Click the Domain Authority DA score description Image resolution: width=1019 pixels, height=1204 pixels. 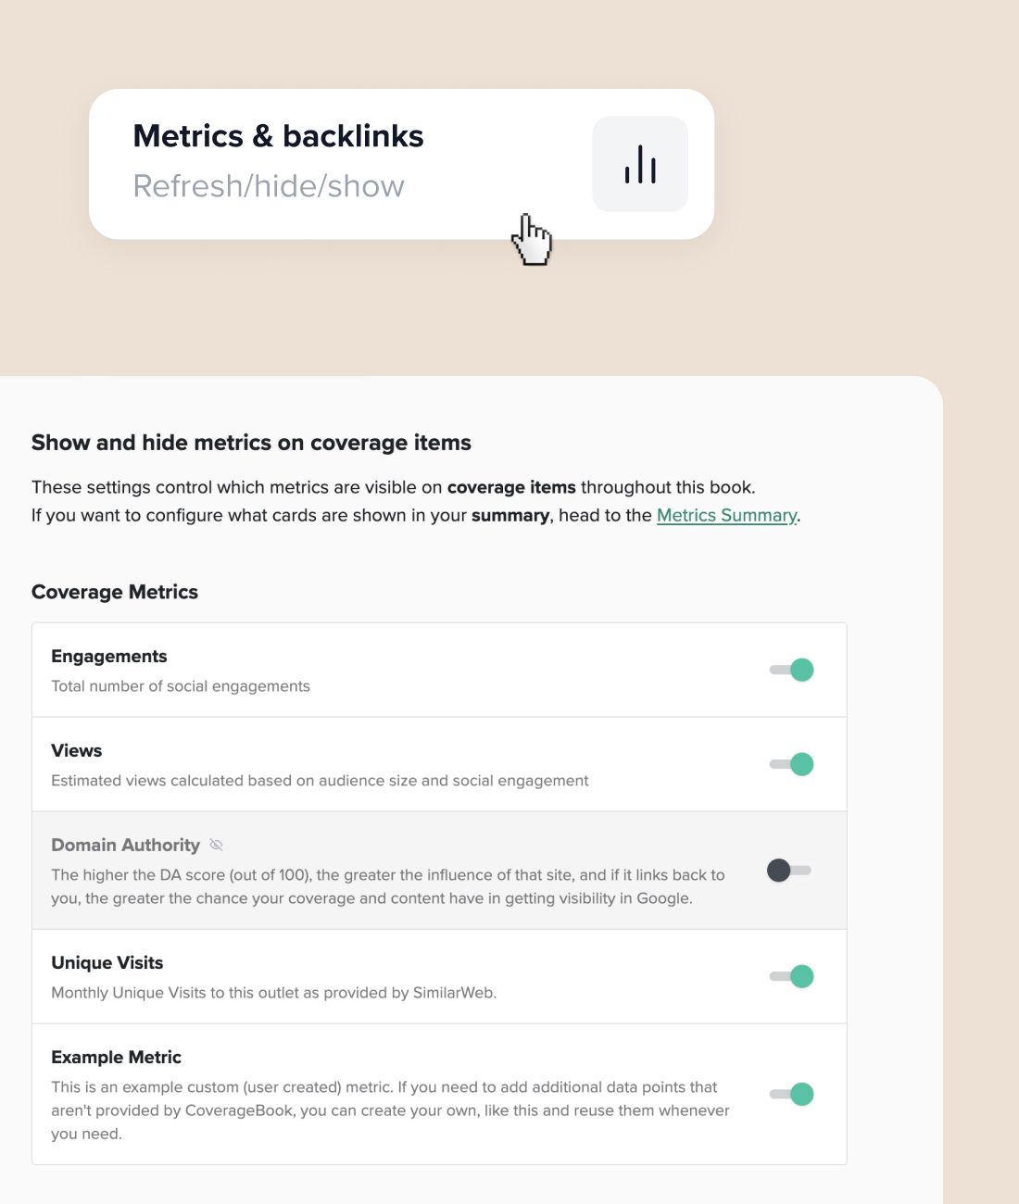[x=388, y=886]
